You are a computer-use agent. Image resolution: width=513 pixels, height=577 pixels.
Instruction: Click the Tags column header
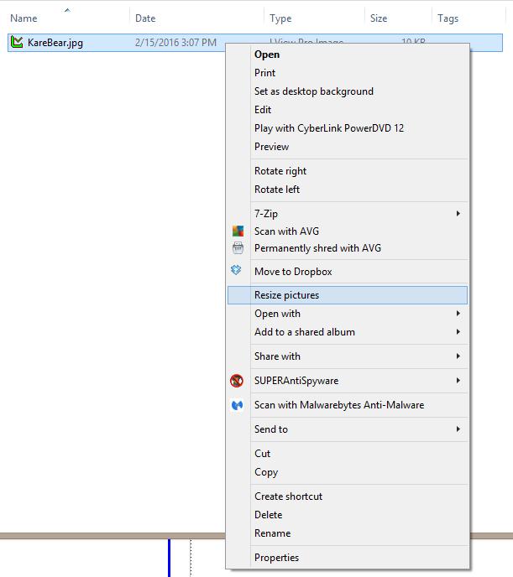[x=448, y=18]
